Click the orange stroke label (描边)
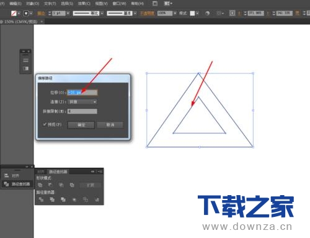 41,14
